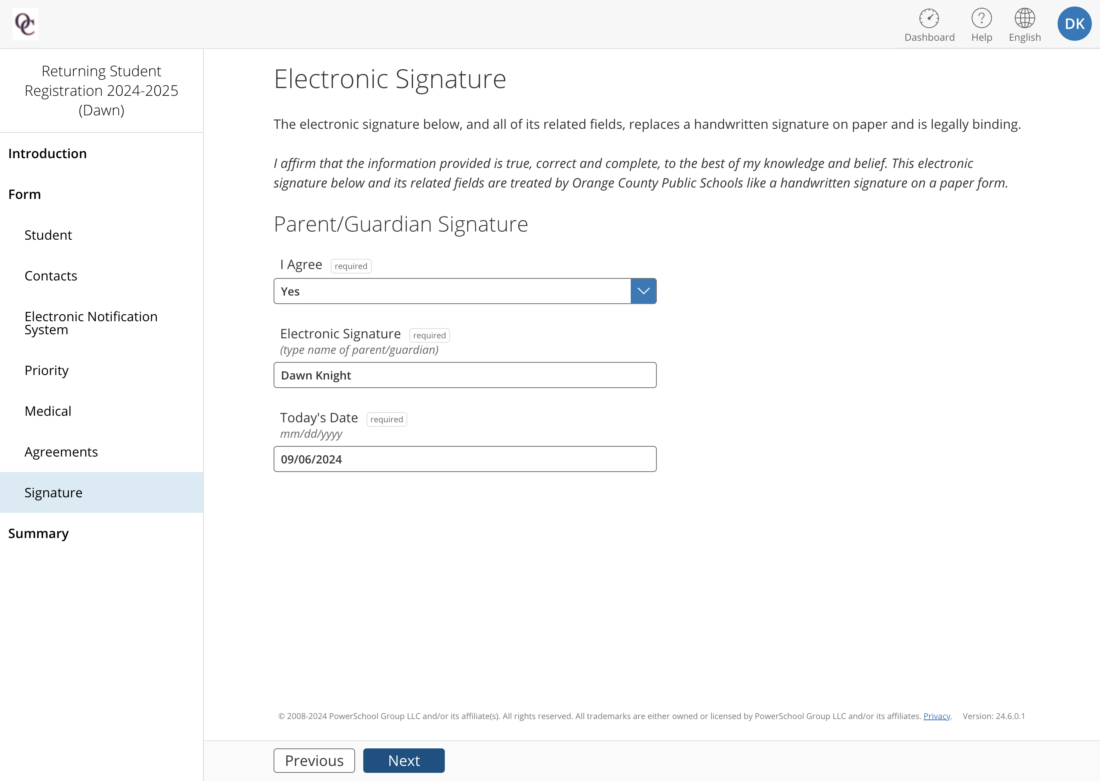Open the Form section in sidebar
1100x781 pixels.
pos(24,194)
